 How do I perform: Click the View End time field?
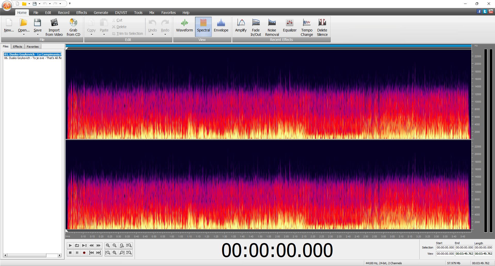pyautogui.click(x=464, y=254)
